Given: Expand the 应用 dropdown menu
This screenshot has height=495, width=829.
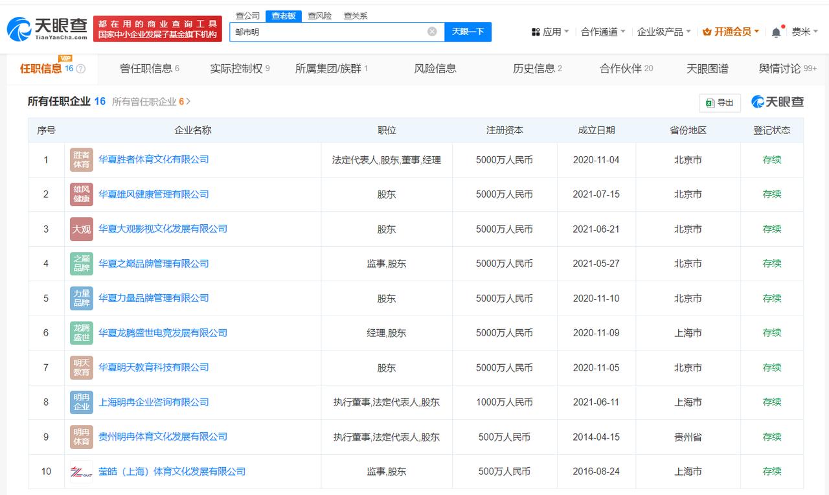Looking at the screenshot, I should tap(551, 32).
